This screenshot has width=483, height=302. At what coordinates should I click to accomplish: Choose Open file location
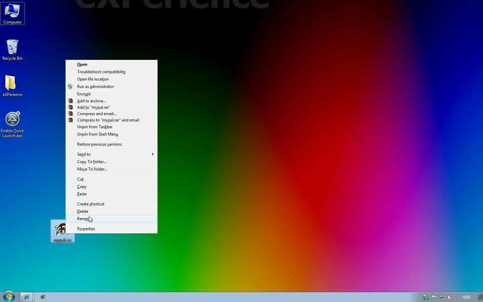click(111, 79)
